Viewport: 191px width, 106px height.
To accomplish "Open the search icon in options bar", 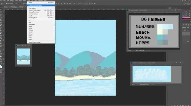I will tap(185, 4).
